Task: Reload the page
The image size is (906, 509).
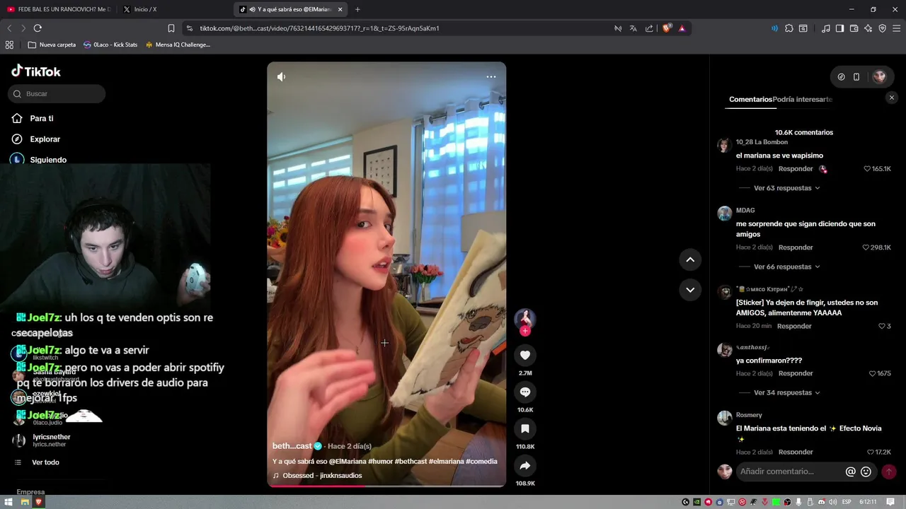Action: (38, 28)
